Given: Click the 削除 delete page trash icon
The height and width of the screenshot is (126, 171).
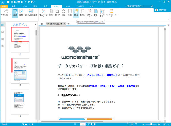Looking at the screenshot, I should pyautogui.click(x=51, y=13).
